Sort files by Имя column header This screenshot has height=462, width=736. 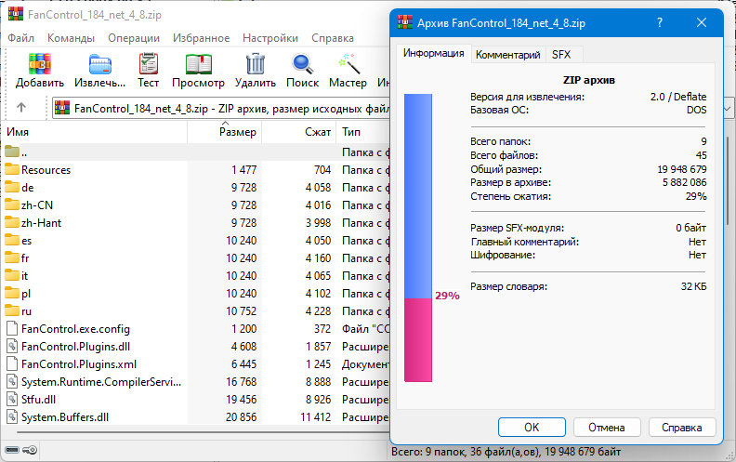point(94,132)
